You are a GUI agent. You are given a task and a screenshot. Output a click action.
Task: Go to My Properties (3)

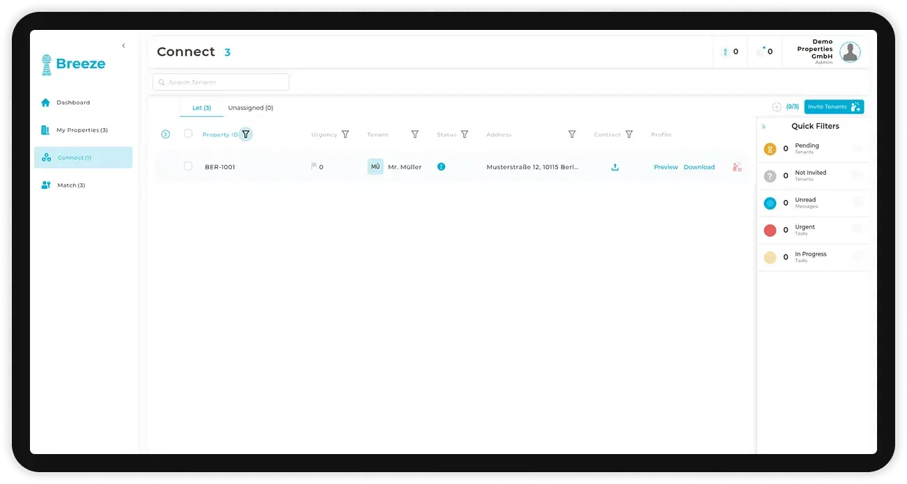83,130
